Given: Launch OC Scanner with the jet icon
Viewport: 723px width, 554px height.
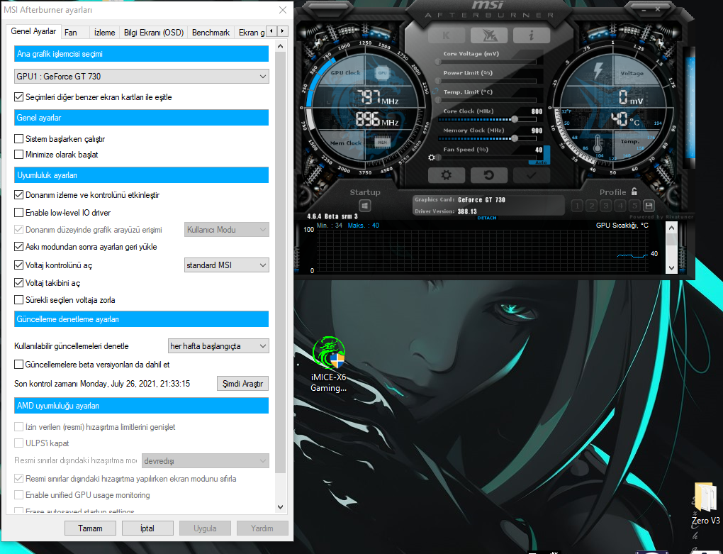Looking at the screenshot, I should coord(489,35).
